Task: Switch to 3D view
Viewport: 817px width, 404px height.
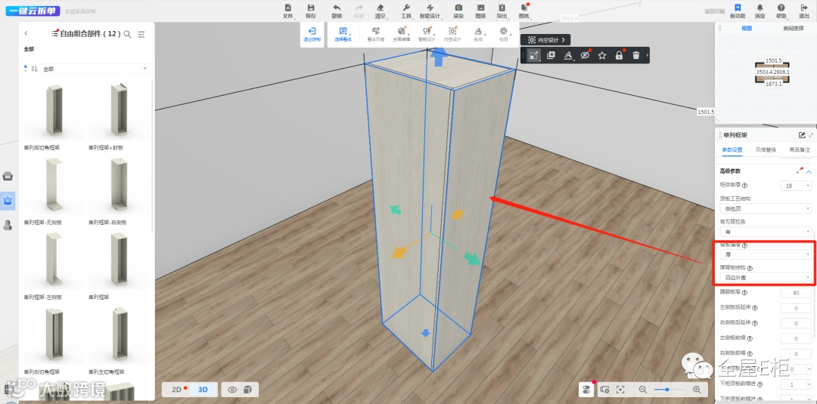Action: coord(203,390)
